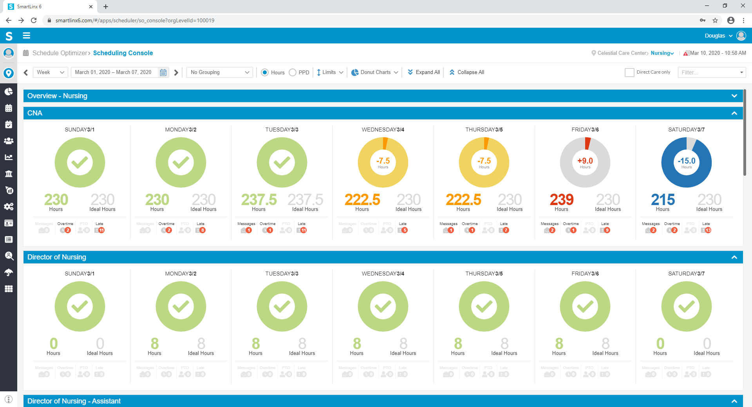Click the calendar date picker icon
This screenshot has height=407, width=752.
(163, 72)
